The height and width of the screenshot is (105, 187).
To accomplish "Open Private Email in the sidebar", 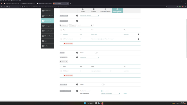I will (x=47, y=31).
